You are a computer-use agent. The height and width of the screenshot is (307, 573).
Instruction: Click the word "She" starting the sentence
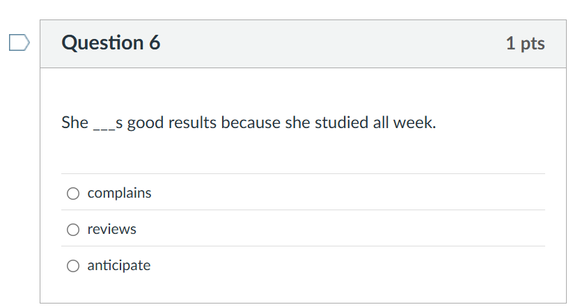click(x=74, y=124)
